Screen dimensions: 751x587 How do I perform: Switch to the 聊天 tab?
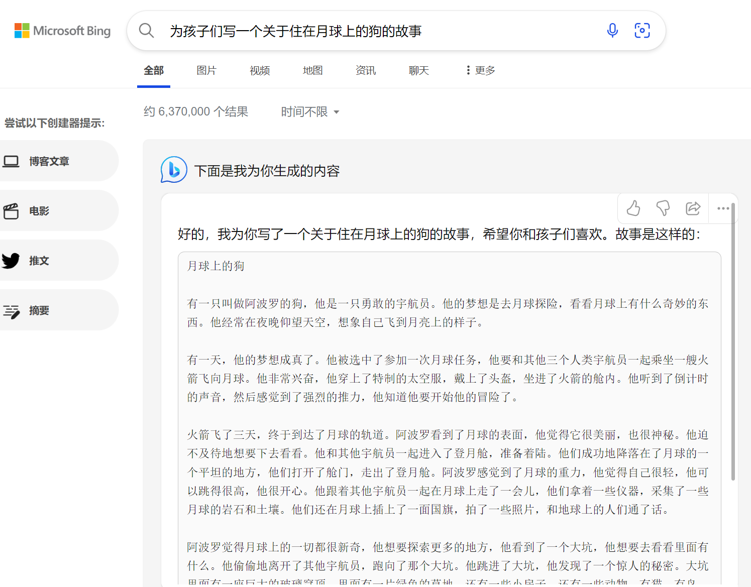click(x=418, y=70)
